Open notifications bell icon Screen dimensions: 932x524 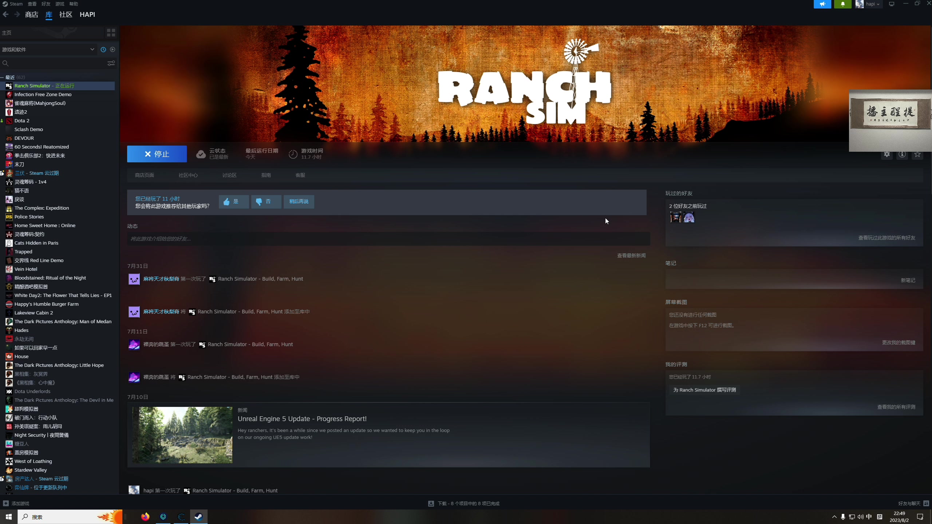(x=842, y=4)
